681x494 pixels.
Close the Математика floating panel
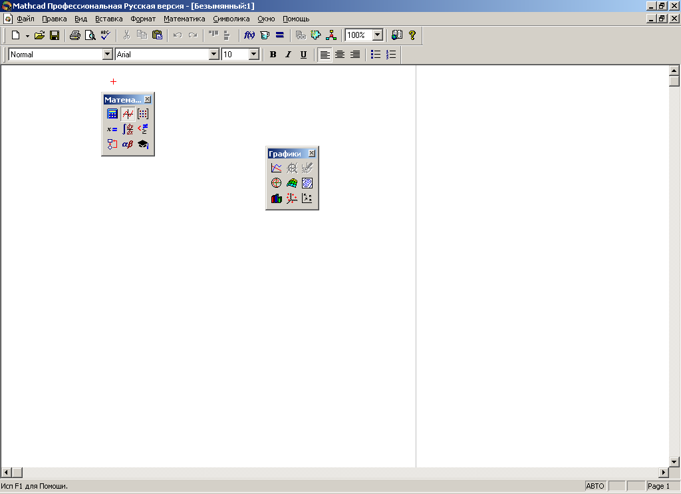[x=148, y=100]
